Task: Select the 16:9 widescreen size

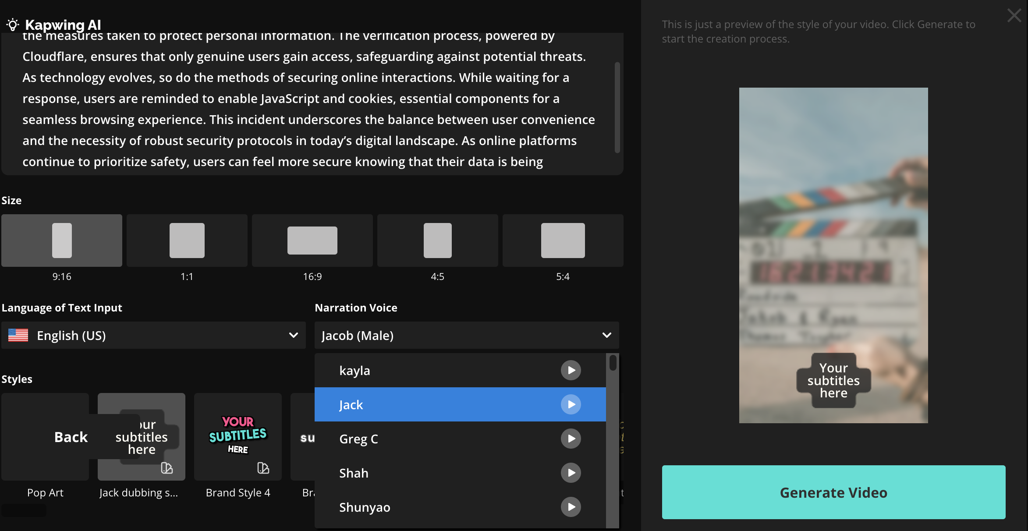Action: point(312,240)
